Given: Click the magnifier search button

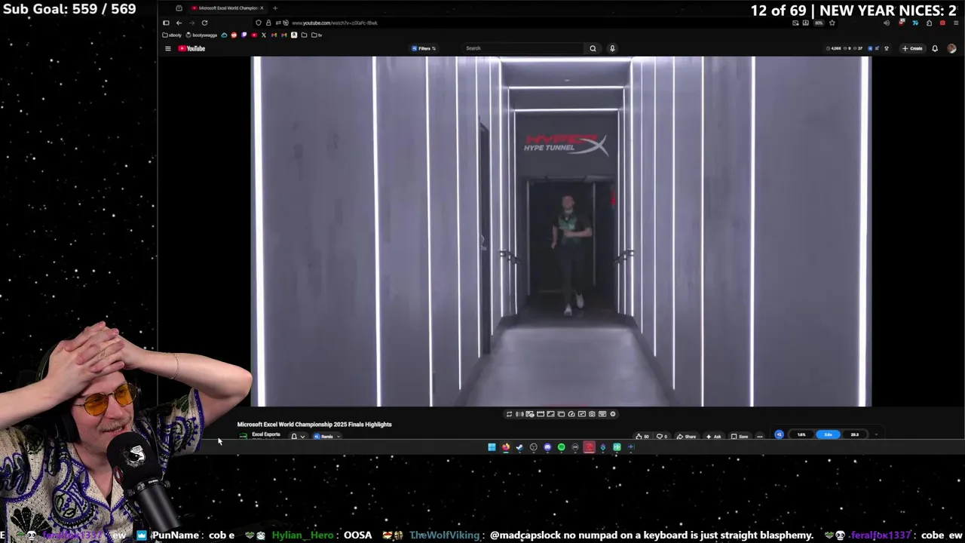Looking at the screenshot, I should [x=593, y=48].
